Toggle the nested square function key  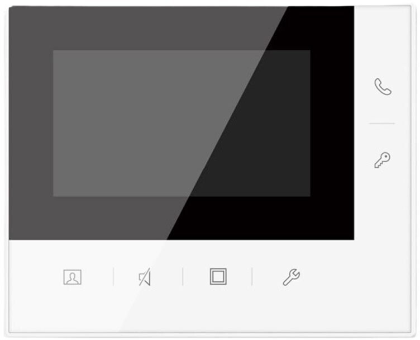coord(218,276)
